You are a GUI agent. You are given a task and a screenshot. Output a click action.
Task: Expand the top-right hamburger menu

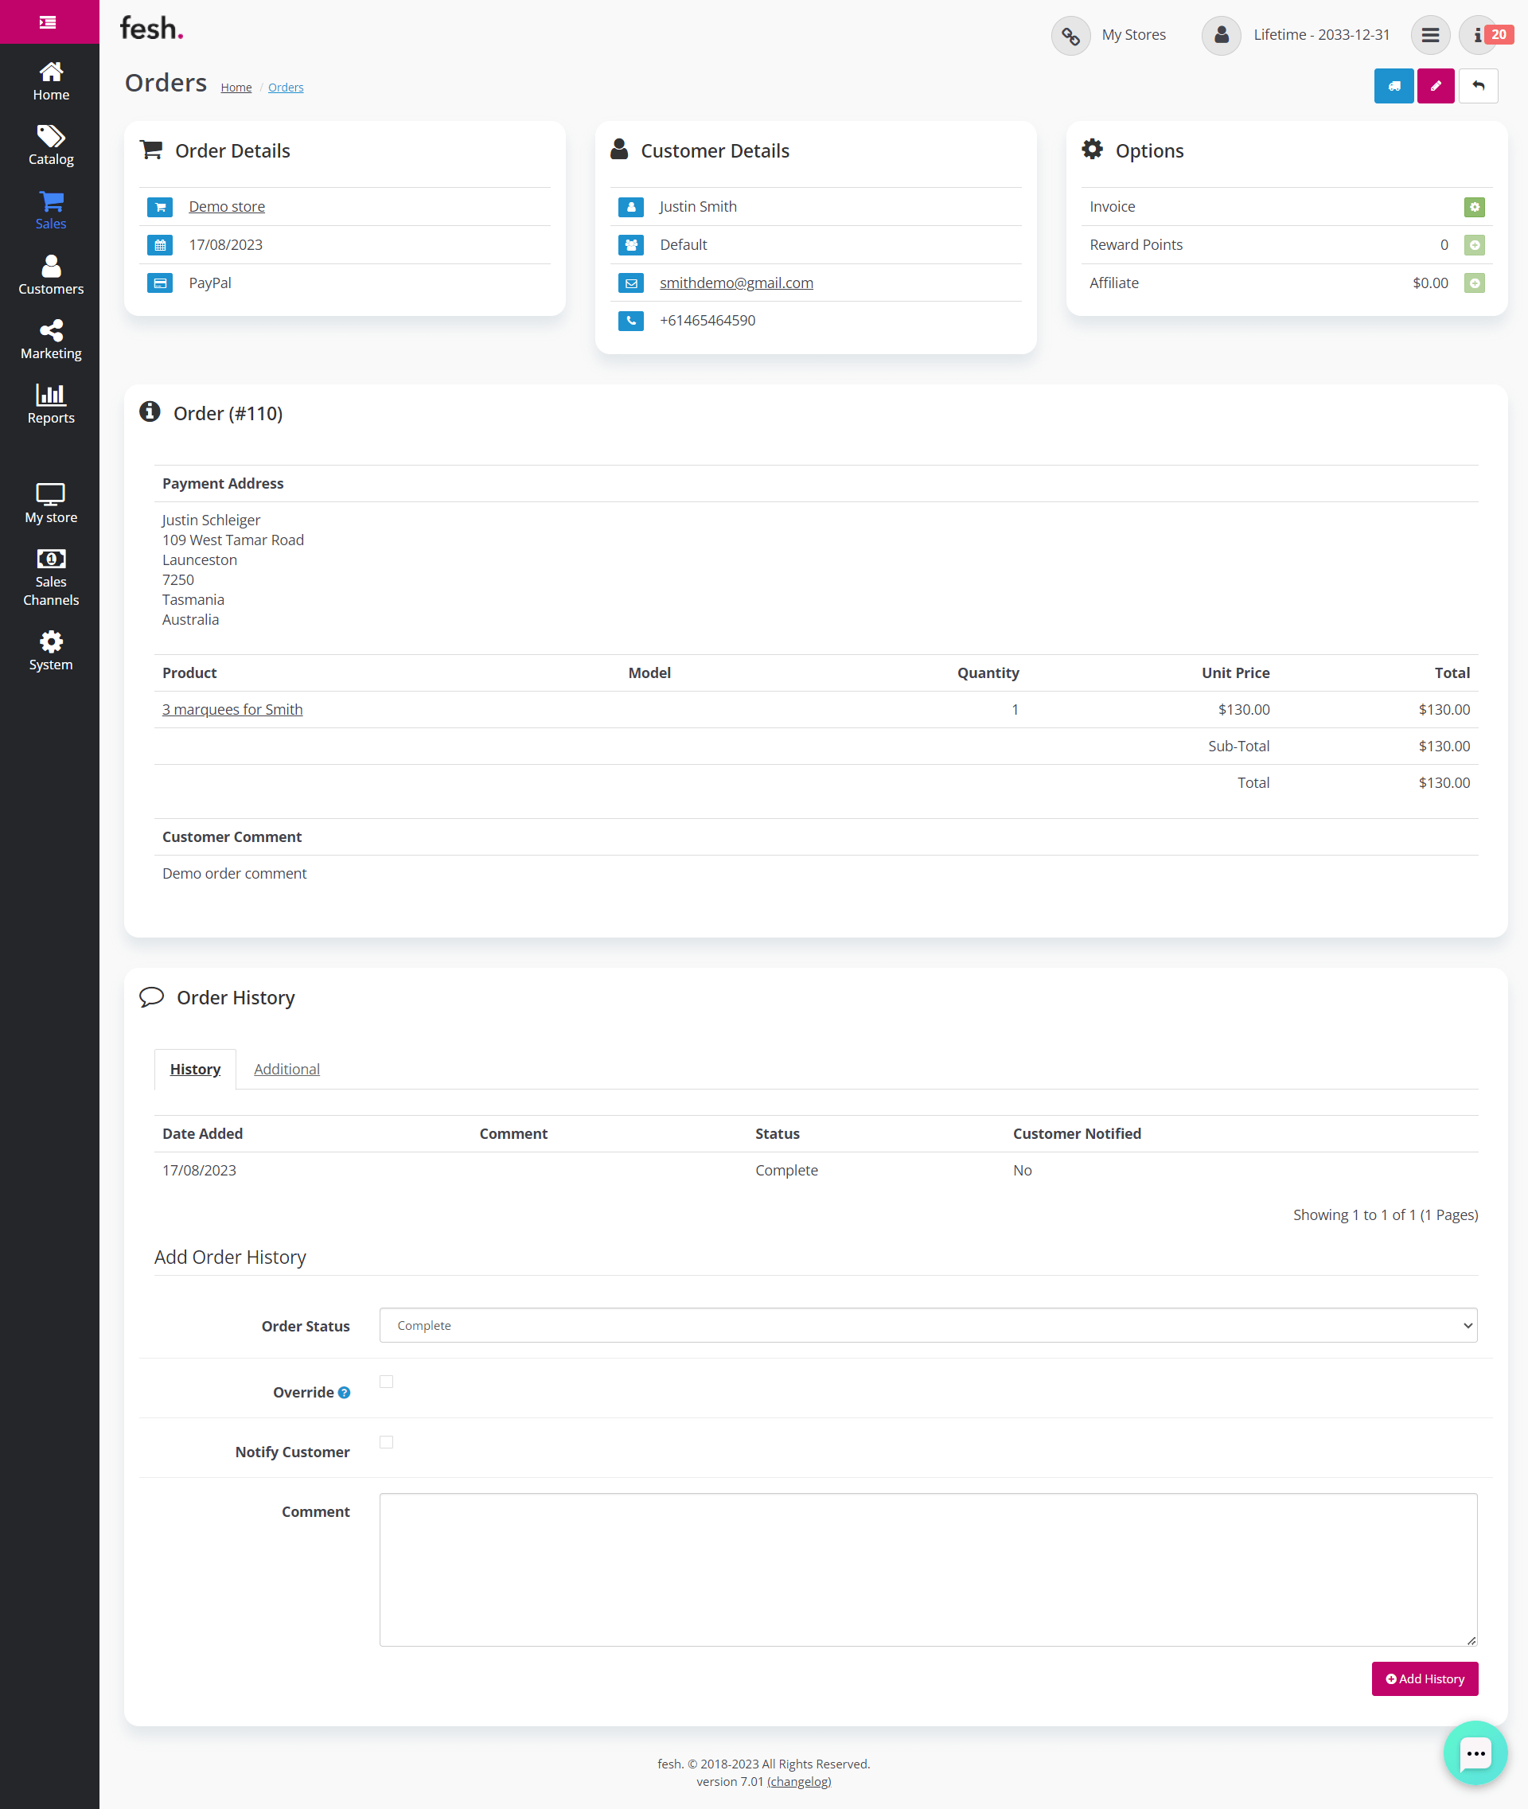(1429, 36)
